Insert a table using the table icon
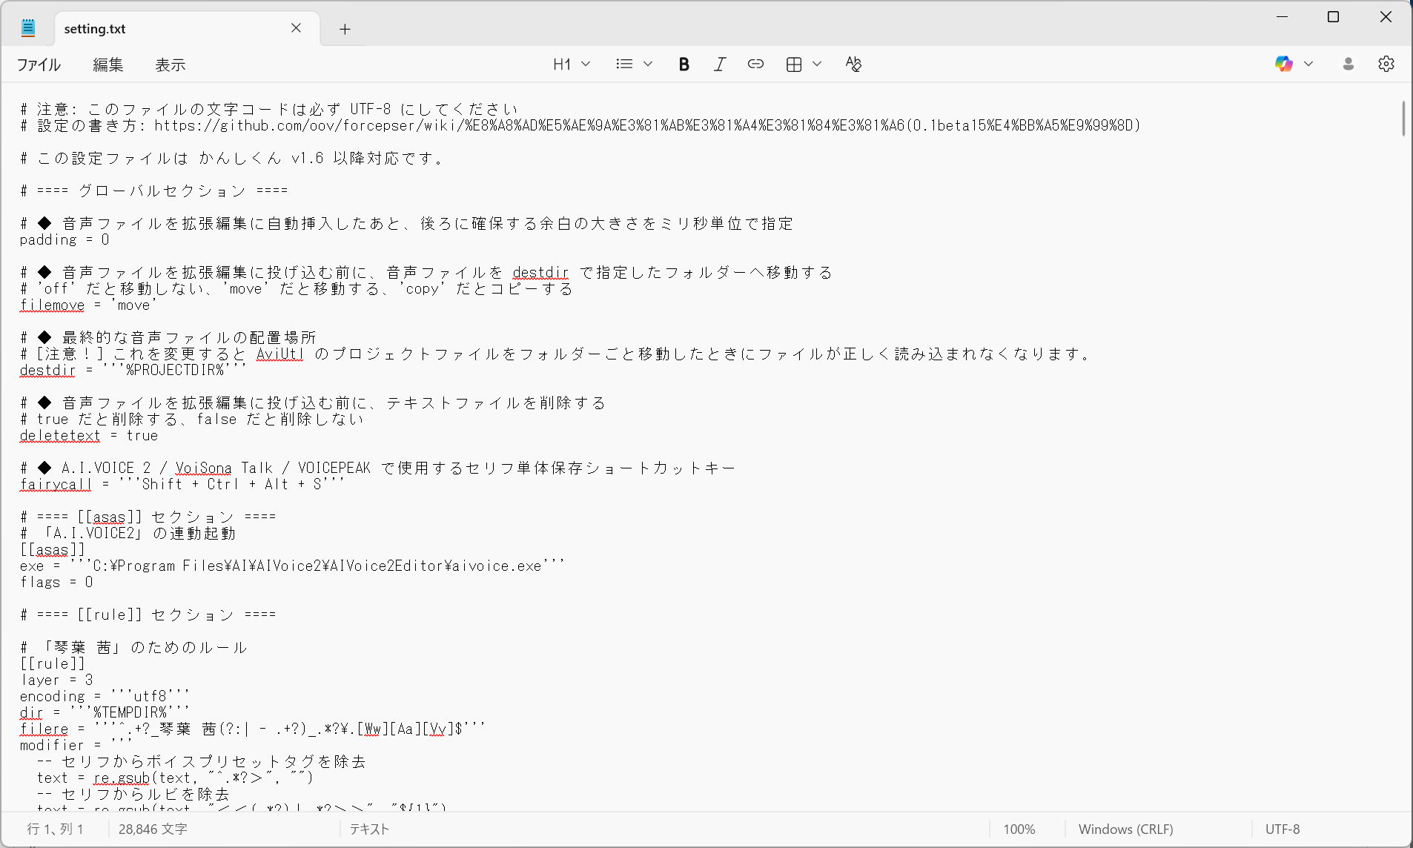1413x848 pixels. [794, 64]
